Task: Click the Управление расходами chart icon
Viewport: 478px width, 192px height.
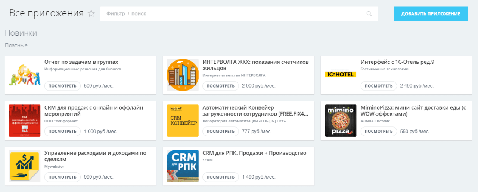Action: [x=24, y=166]
